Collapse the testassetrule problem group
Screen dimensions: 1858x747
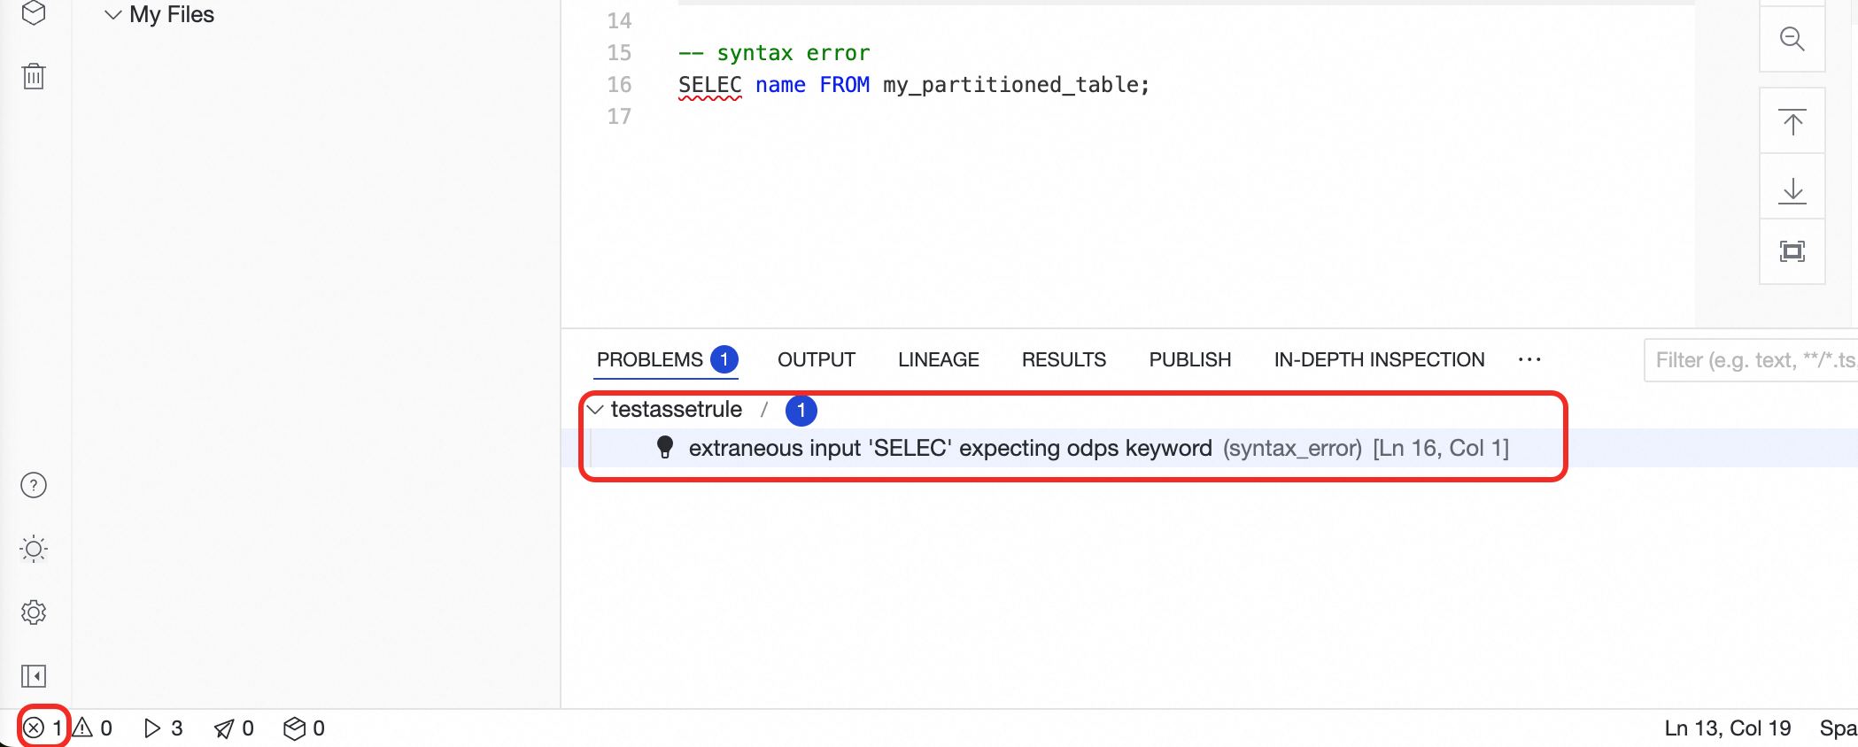[x=595, y=409]
